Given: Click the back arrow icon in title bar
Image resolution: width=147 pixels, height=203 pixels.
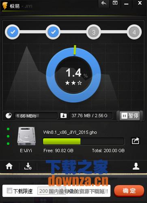Looking at the screenshot, I should point(104,3).
